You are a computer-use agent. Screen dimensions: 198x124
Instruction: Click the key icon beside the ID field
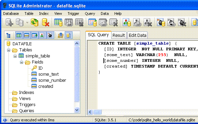(34, 68)
